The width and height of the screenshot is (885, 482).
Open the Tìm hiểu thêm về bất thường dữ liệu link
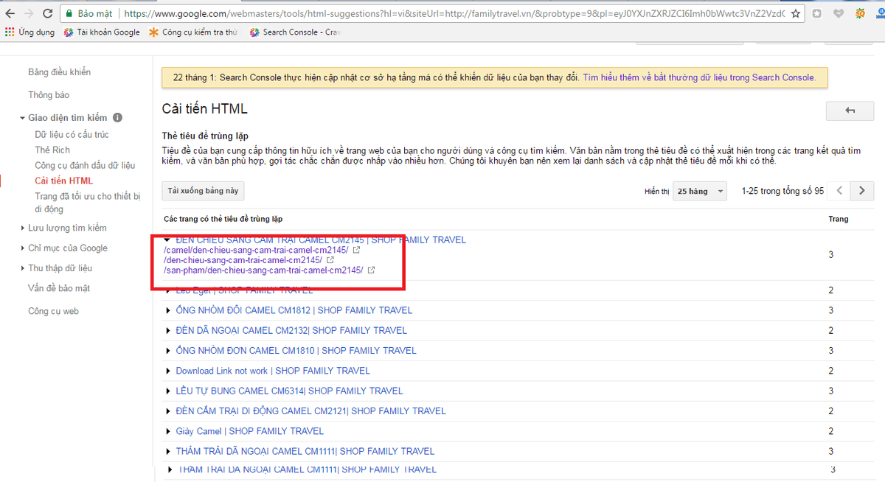coord(699,77)
